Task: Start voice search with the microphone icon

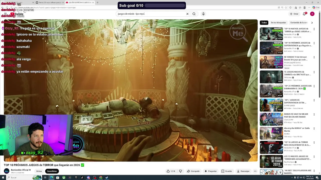Action: (203, 14)
